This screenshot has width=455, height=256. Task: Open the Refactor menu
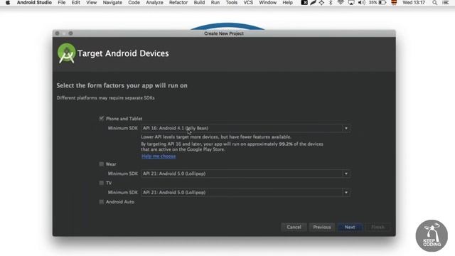[178, 3]
